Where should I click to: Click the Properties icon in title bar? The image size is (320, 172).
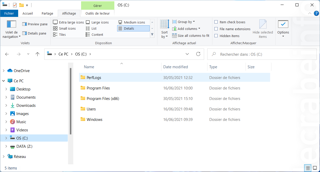coord(15,5)
